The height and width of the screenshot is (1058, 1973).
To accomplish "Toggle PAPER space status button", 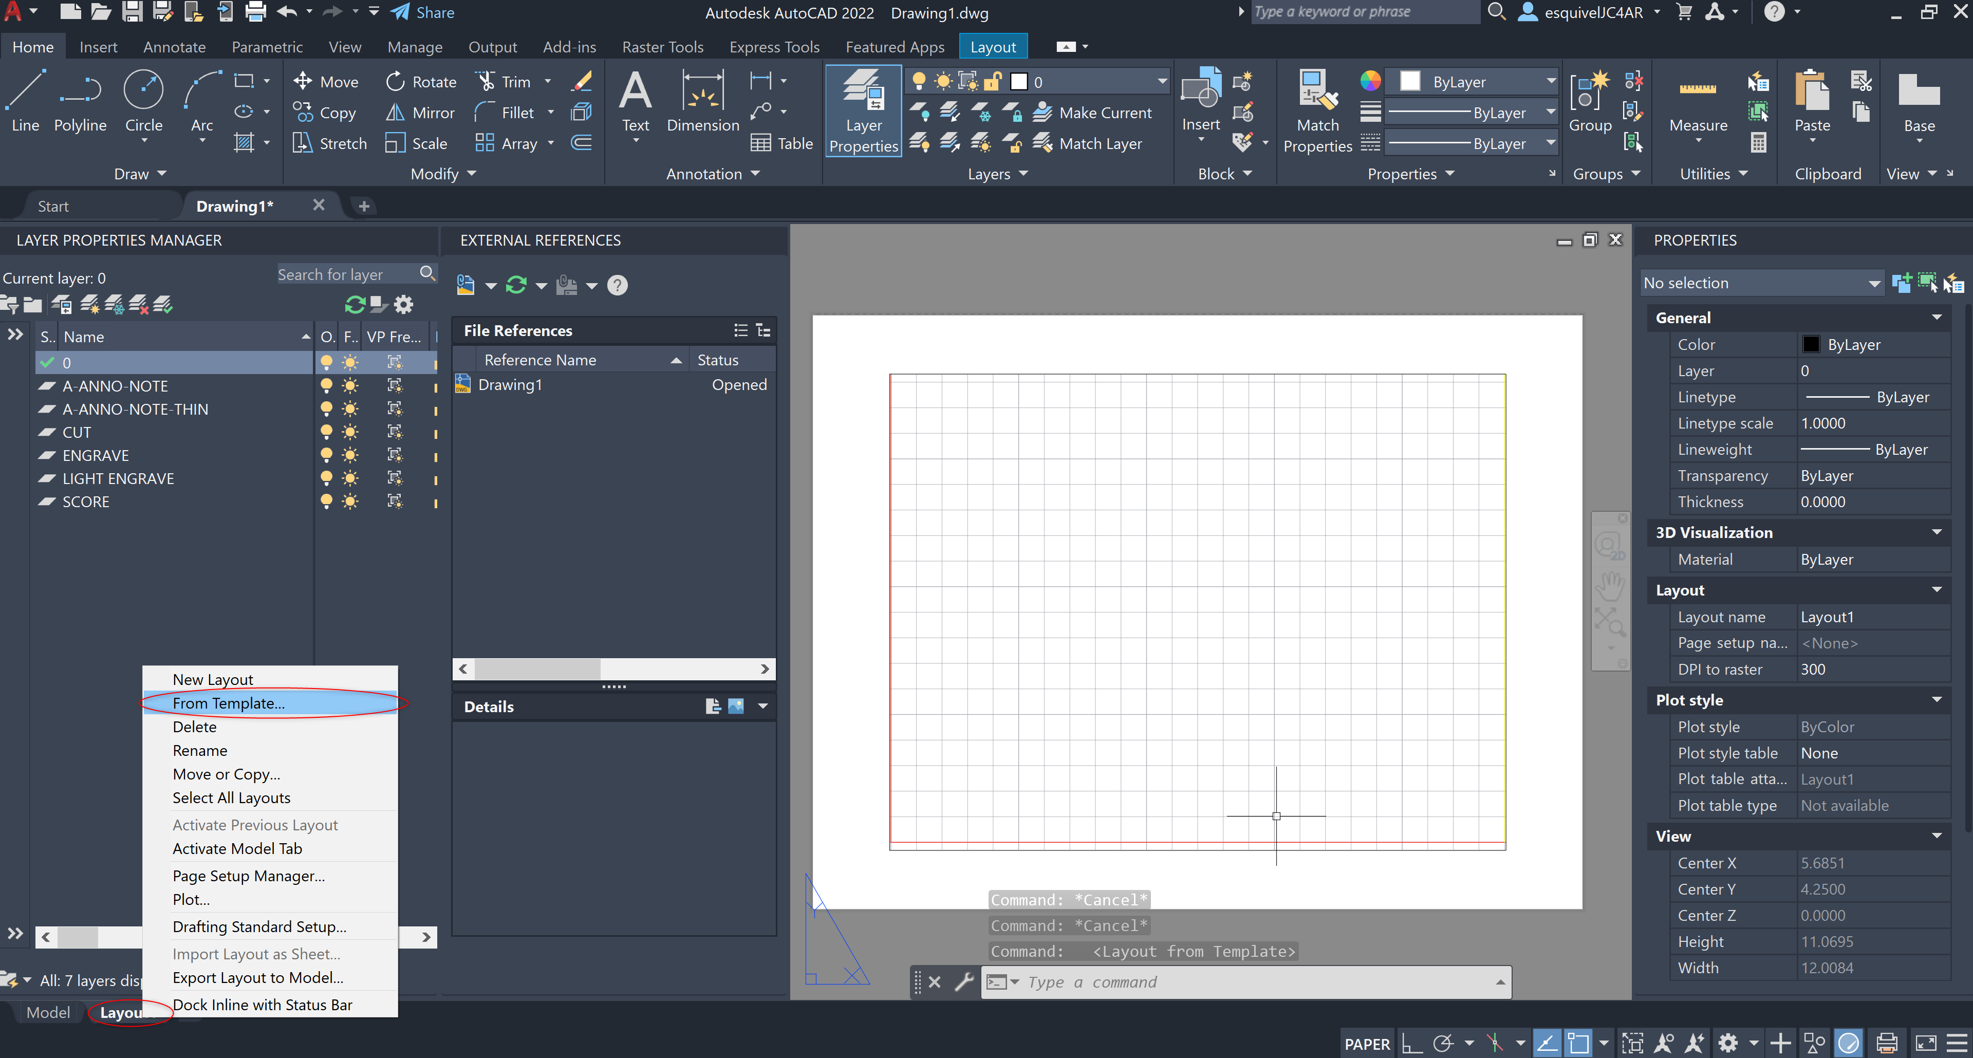I will click(1366, 1044).
